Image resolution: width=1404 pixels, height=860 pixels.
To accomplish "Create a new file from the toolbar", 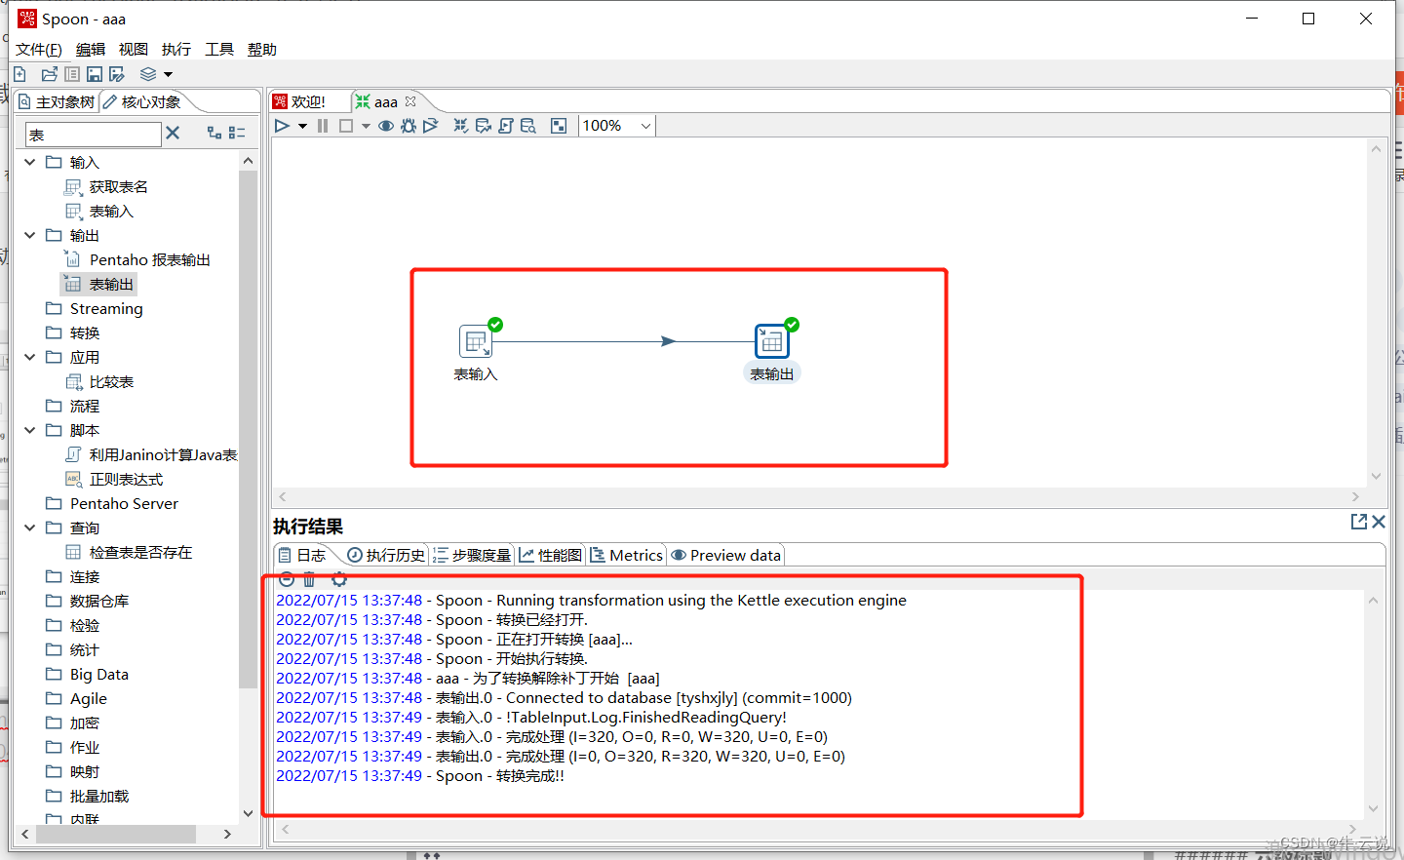I will click(x=19, y=74).
